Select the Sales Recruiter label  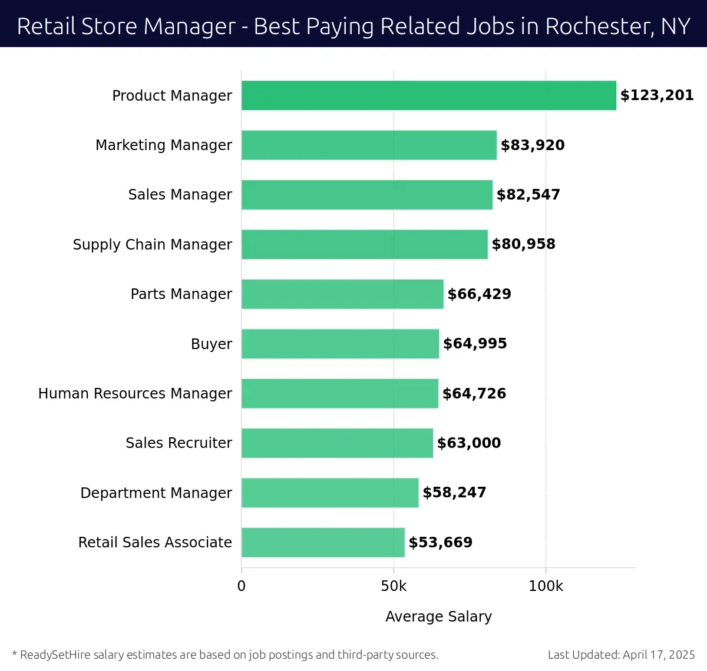[179, 443]
